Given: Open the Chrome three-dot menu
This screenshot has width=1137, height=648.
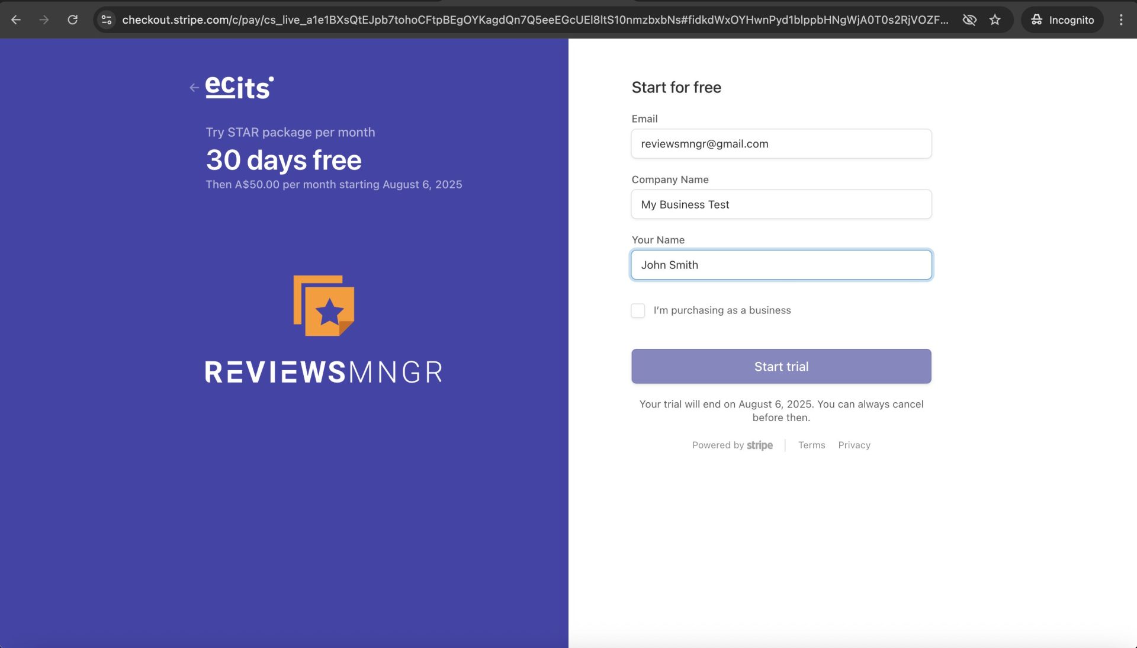Looking at the screenshot, I should point(1120,20).
